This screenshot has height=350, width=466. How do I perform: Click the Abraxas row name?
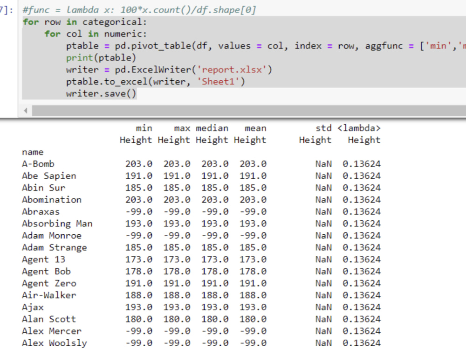(x=41, y=211)
